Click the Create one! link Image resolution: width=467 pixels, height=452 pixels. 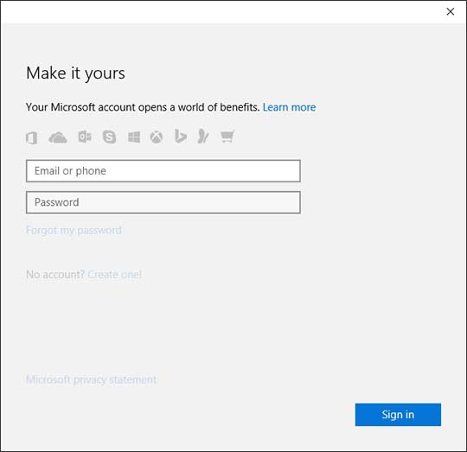tap(115, 274)
